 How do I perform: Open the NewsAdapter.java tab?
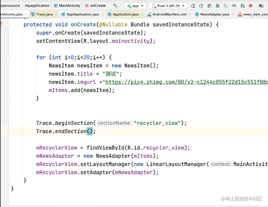(215, 14)
